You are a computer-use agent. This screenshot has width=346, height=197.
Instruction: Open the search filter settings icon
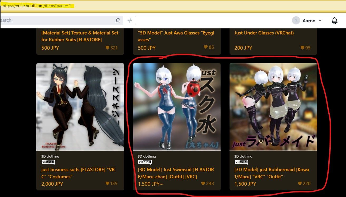(130, 20)
